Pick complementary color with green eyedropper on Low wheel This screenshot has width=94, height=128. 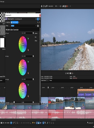[28, 39]
